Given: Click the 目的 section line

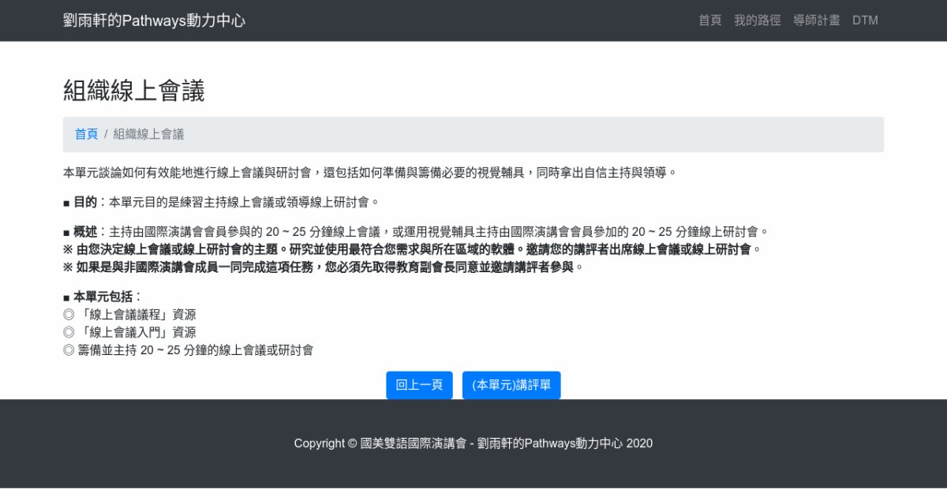Looking at the screenshot, I should [x=221, y=202].
